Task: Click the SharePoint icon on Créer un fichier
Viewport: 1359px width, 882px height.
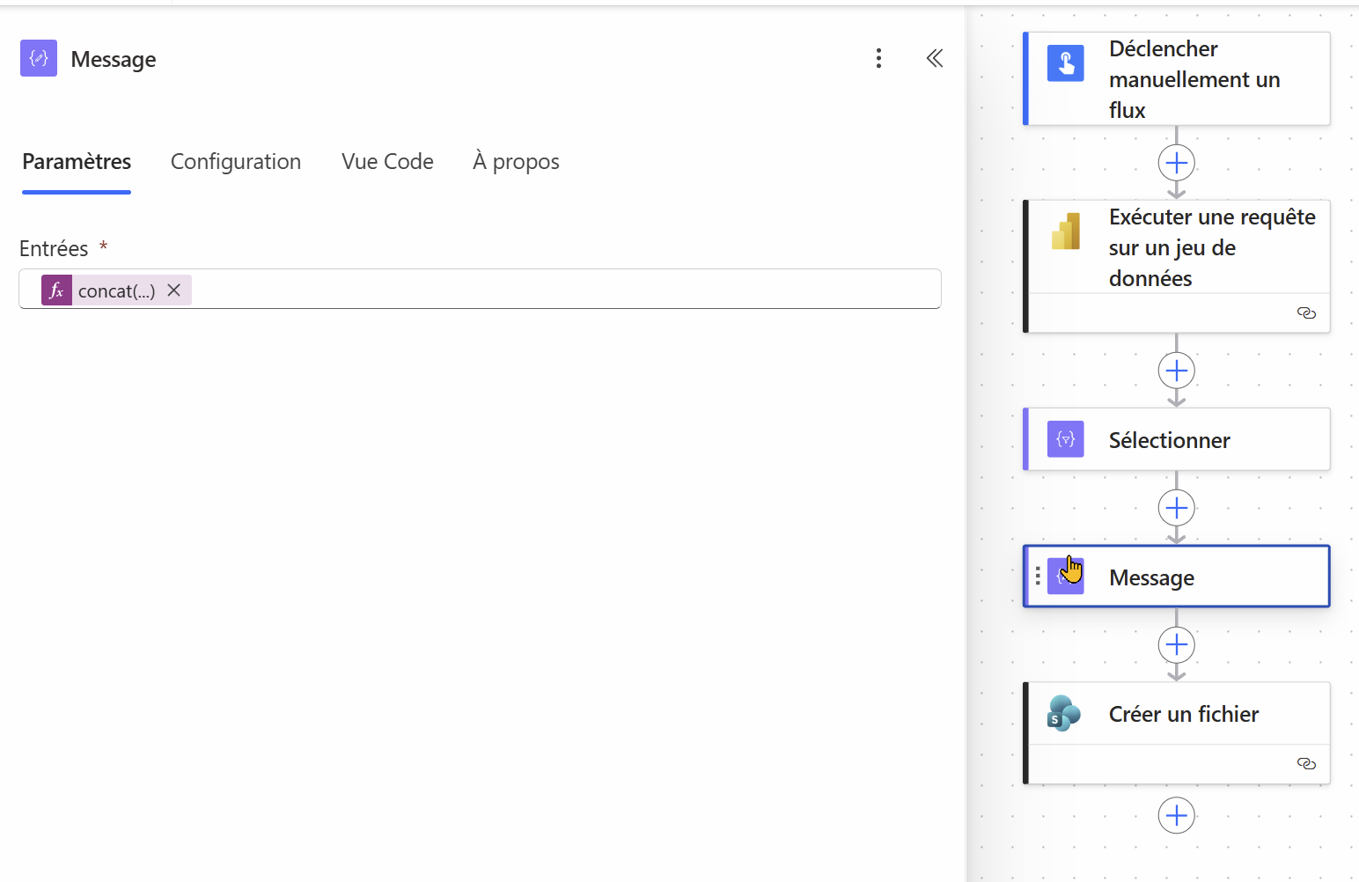Action: tap(1063, 714)
